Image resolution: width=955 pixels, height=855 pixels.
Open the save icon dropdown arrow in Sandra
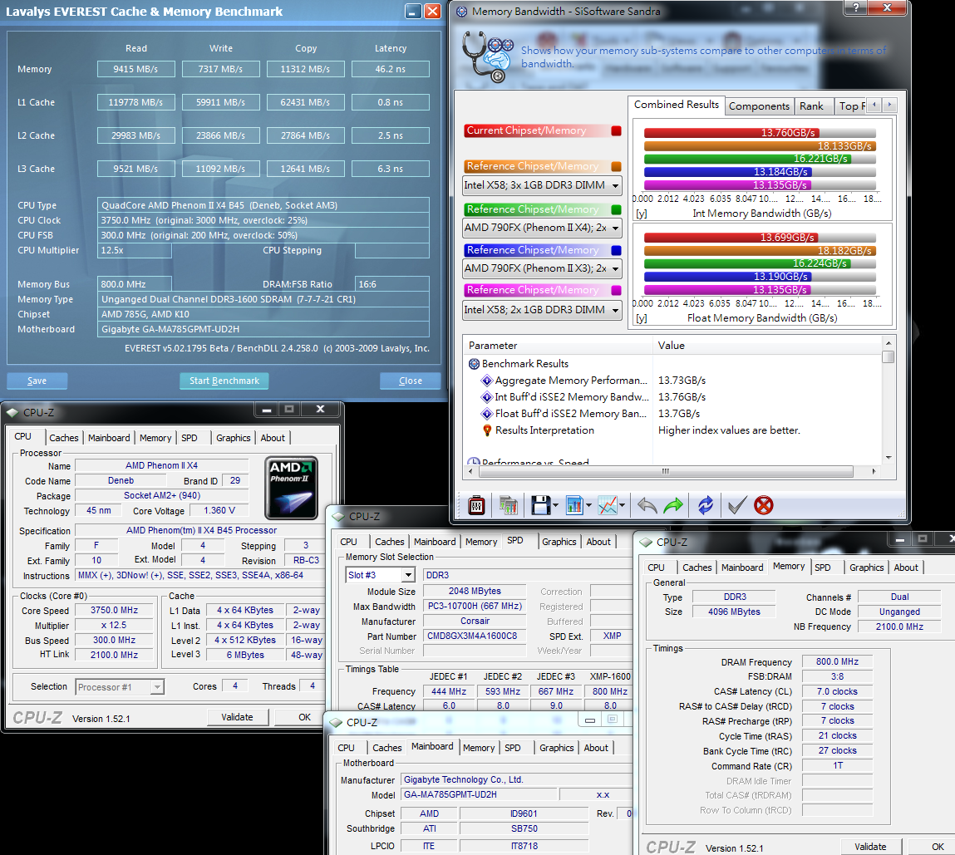click(x=555, y=505)
